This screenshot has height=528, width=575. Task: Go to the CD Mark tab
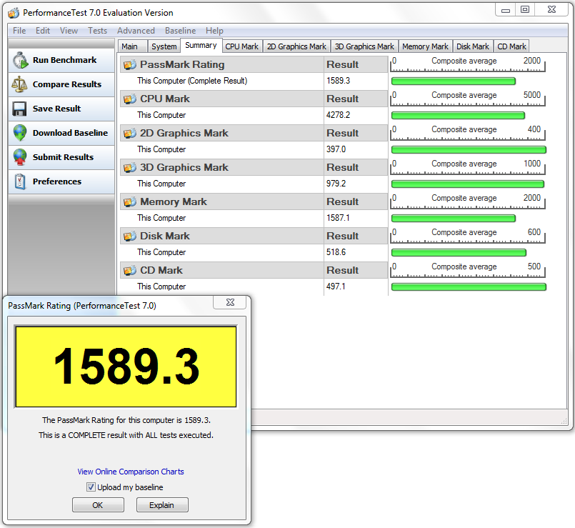pyautogui.click(x=512, y=46)
